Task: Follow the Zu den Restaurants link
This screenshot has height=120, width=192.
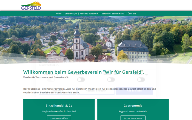Action: [x=133, y=118]
